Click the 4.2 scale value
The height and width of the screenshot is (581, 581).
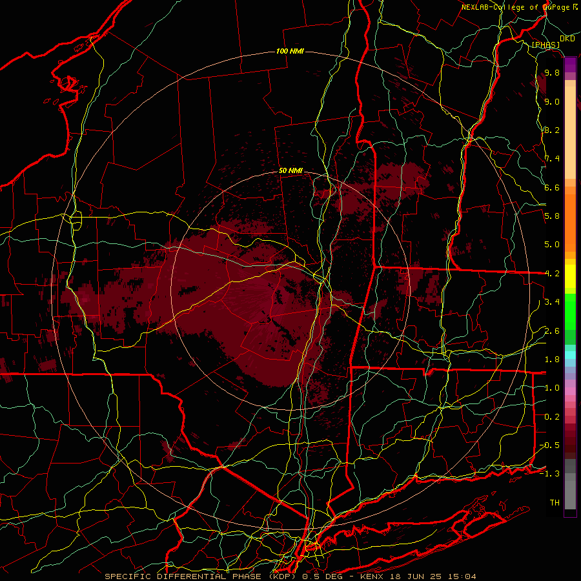pos(552,274)
